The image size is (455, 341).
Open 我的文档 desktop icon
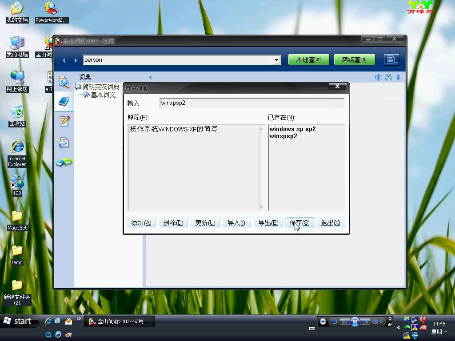tap(17, 12)
